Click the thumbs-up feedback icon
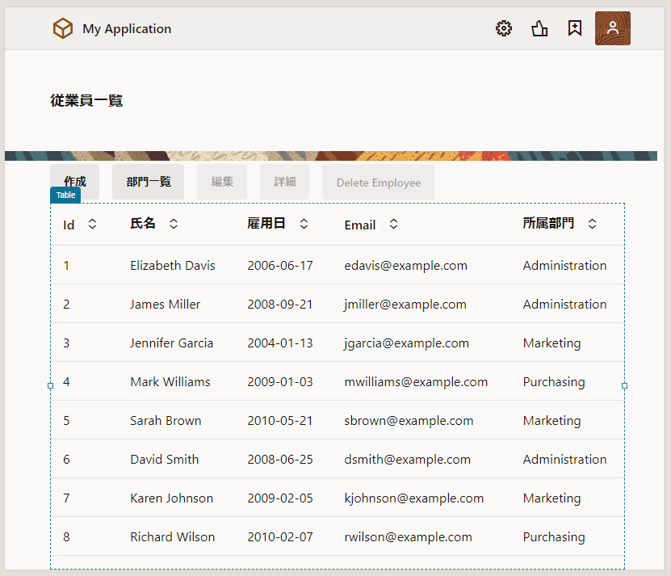The height and width of the screenshot is (576, 671). coord(539,29)
